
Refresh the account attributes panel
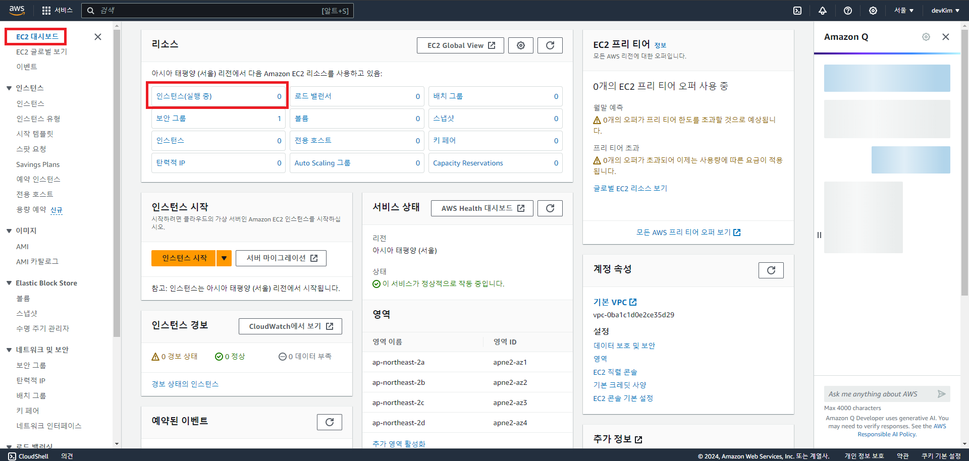point(771,270)
